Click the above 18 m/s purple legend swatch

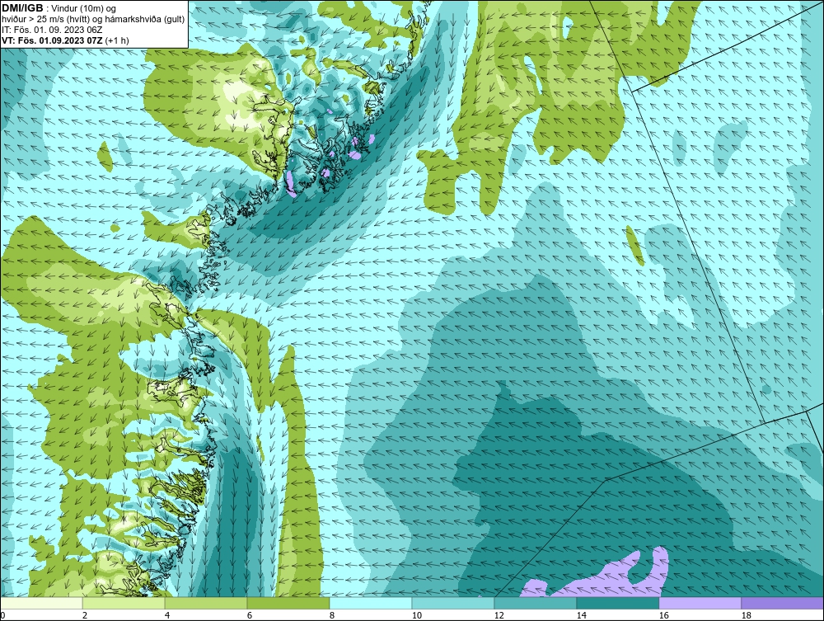[782, 603]
